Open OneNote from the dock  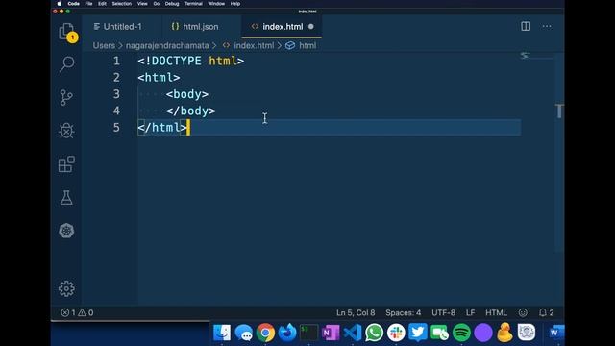pos(331,333)
